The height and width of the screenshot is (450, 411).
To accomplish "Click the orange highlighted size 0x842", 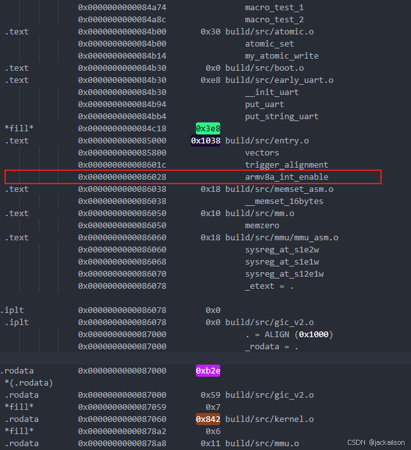I will tap(208, 419).
